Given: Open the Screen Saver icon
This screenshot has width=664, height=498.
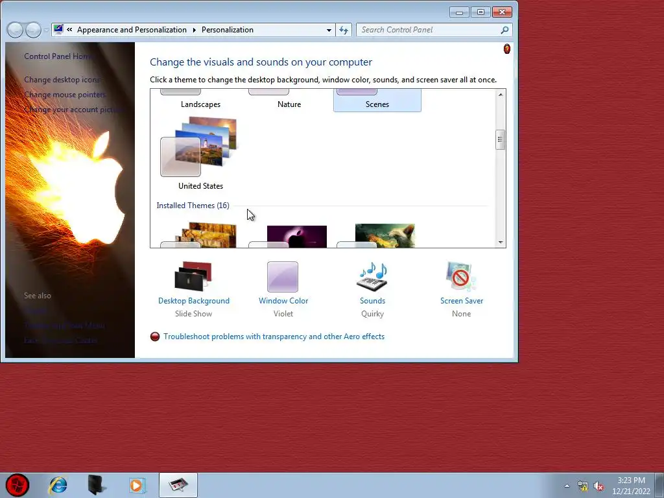Looking at the screenshot, I should 461,276.
